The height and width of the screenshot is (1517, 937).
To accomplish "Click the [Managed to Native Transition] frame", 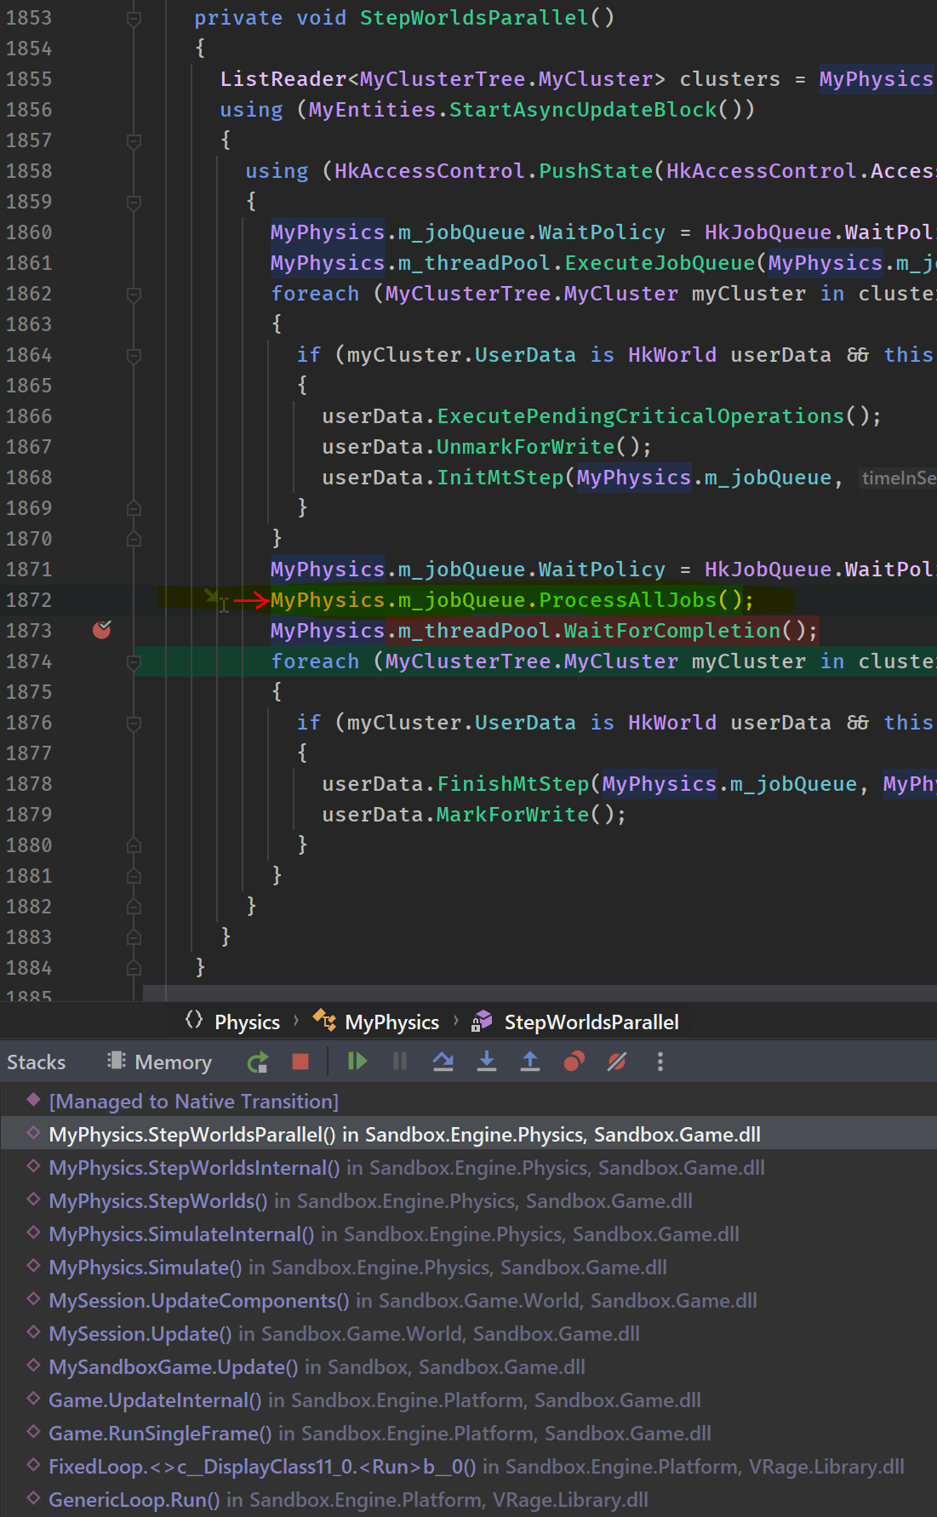I will (x=193, y=1102).
